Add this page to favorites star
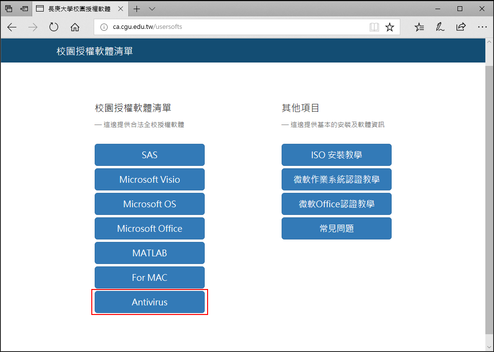Viewport: 494px width, 352px height. [x=390, y=27]
